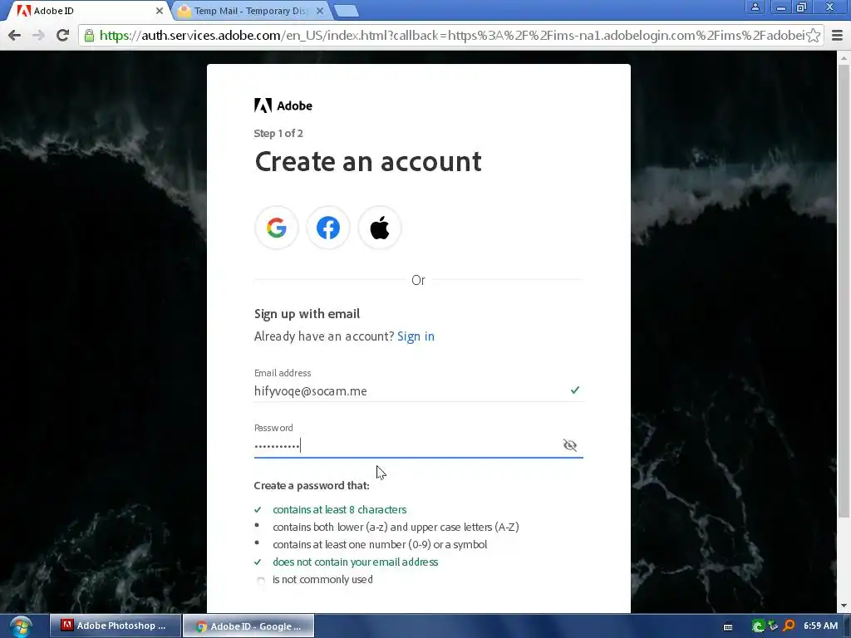Close the Adobe ID tab
Image resolution: width=851 pixels, height=638 pixels.
coord(159,11)
